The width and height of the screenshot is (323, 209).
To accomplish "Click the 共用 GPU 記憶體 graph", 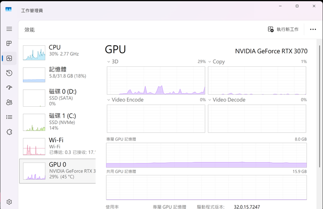I will tap(206, 187).
